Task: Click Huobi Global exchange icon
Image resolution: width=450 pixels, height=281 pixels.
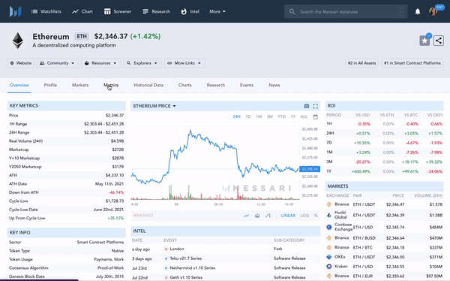Action: tap(329, 215)
